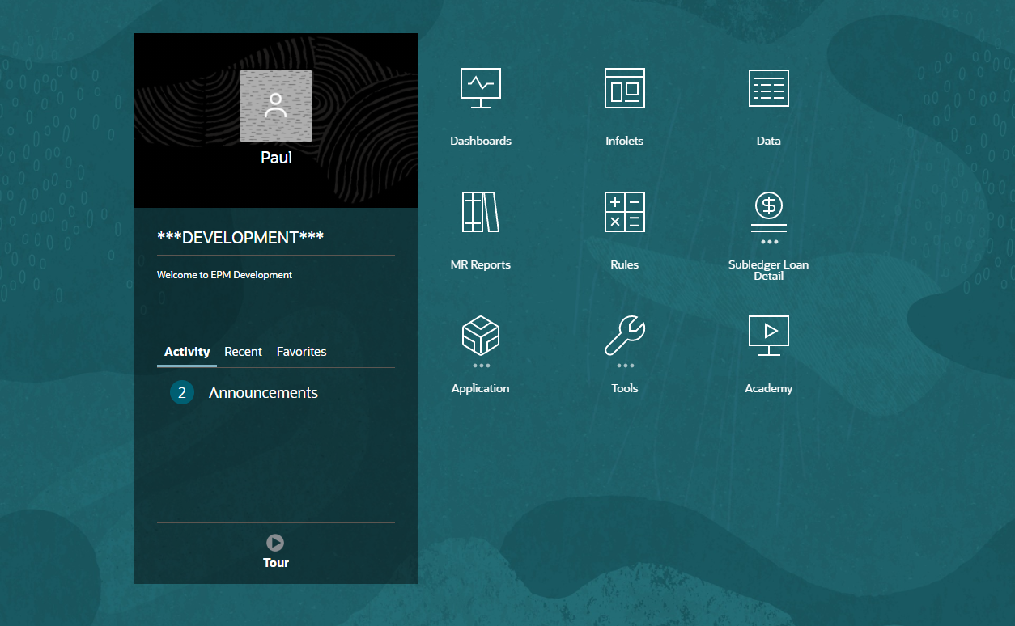Switch to the Favorites tab
The width and height of the screenshot is (1015, 626).
pos(302,352)
